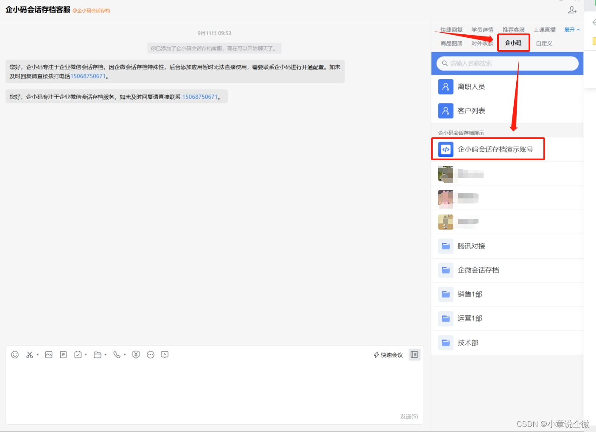
Task: Click first blurred contact avatar below demo account
Action: tap(445, 174)
